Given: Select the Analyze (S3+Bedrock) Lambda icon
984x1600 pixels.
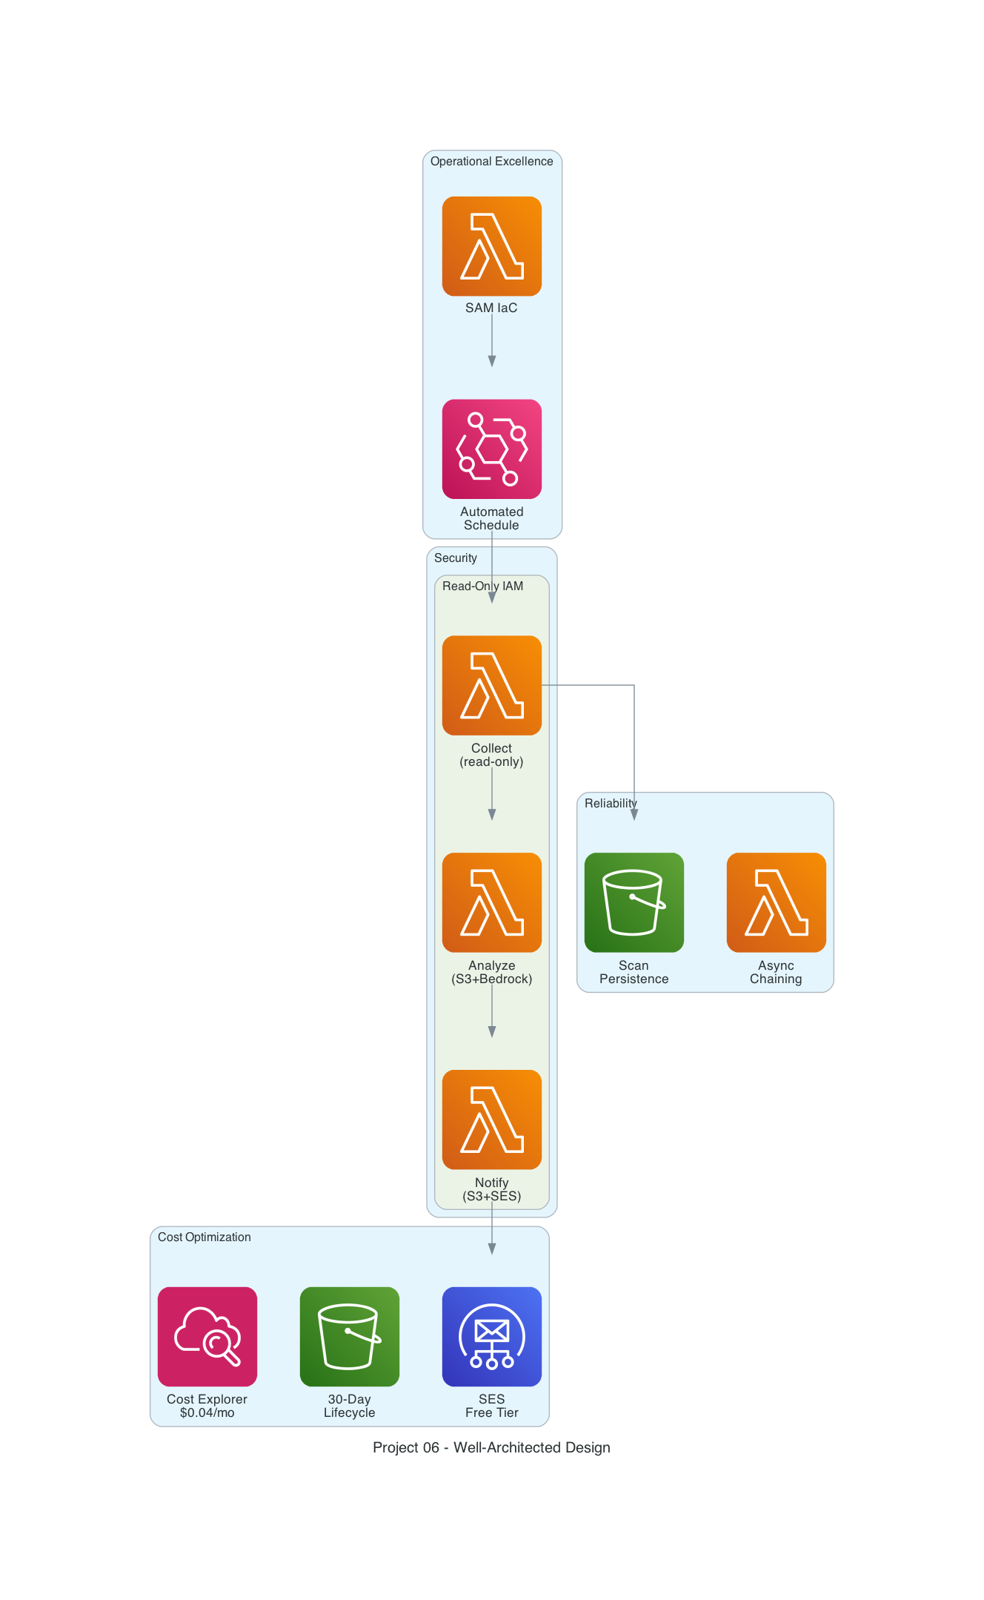Looking at the screenshot, I should 491,902.
